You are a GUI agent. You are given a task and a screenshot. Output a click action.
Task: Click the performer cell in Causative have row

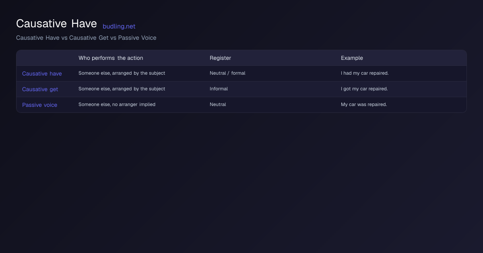(x=122, y=73)
